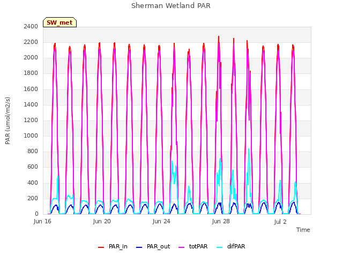The height and width of the screenshot is (257, 343).
Task: Click the 2000 y-axis tick label
Action: (x=31, y=58)
